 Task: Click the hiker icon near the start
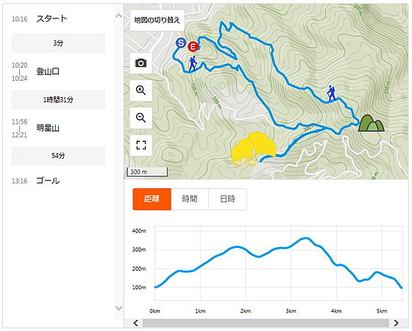pos(193,63)
